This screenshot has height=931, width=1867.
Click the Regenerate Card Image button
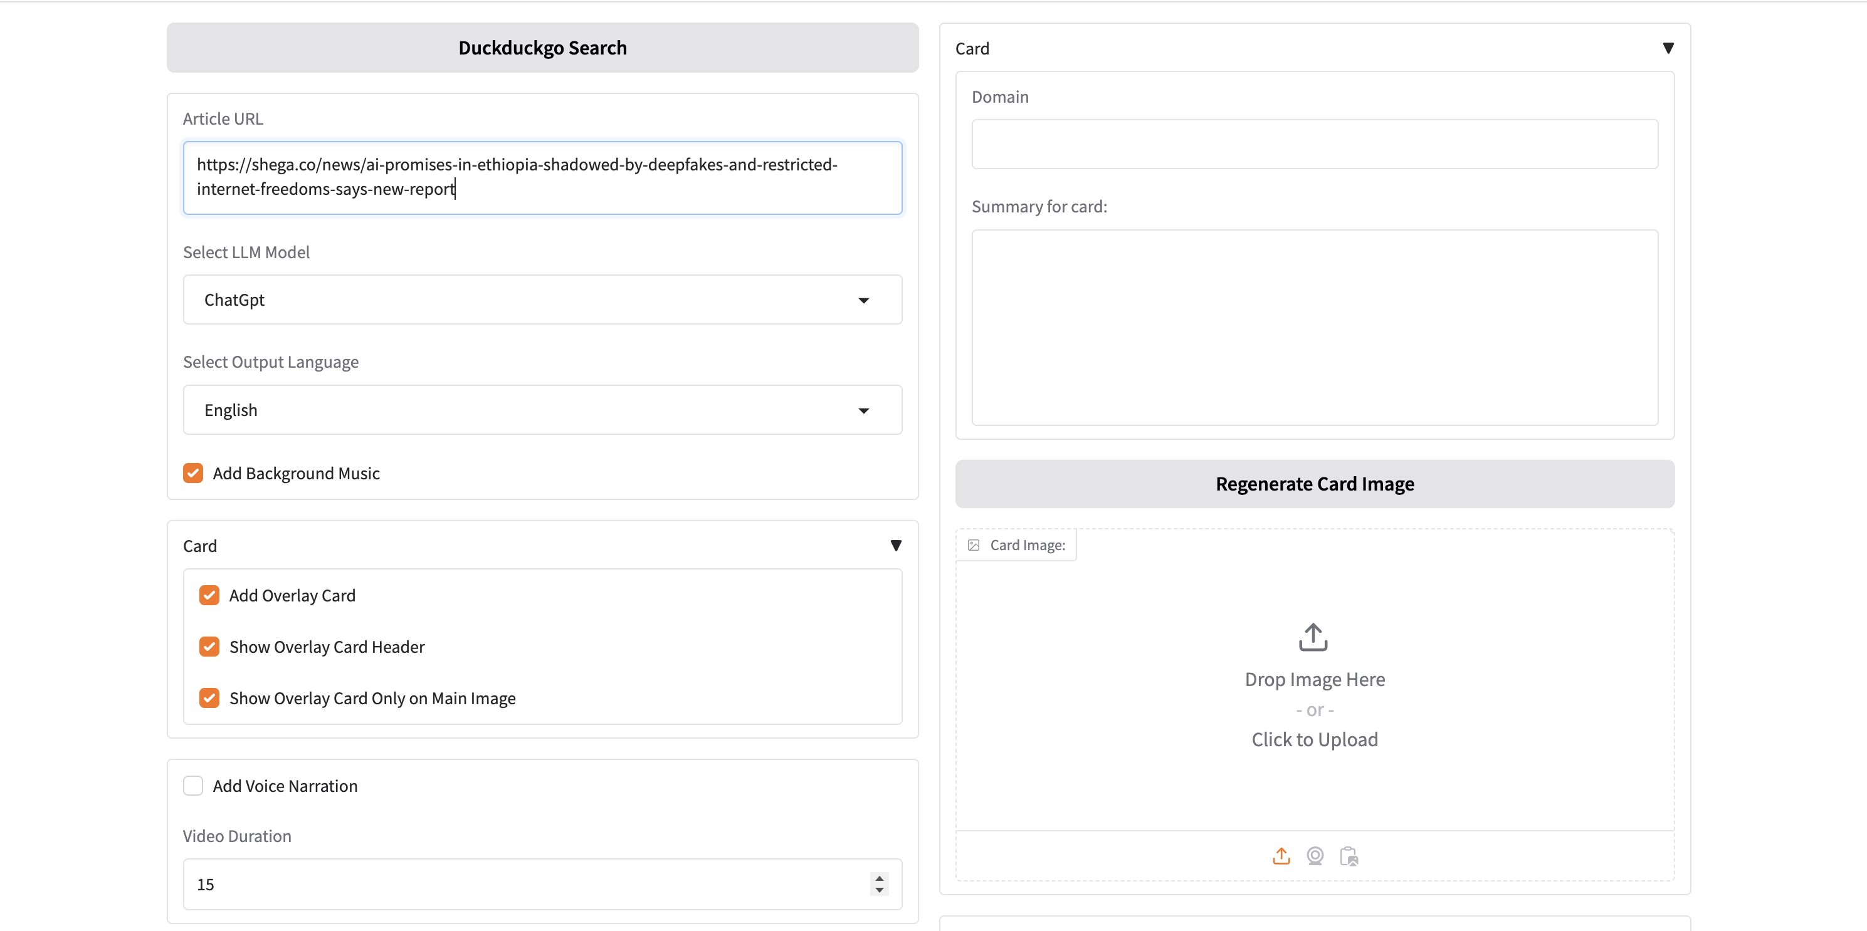(x=1314, y=483)
